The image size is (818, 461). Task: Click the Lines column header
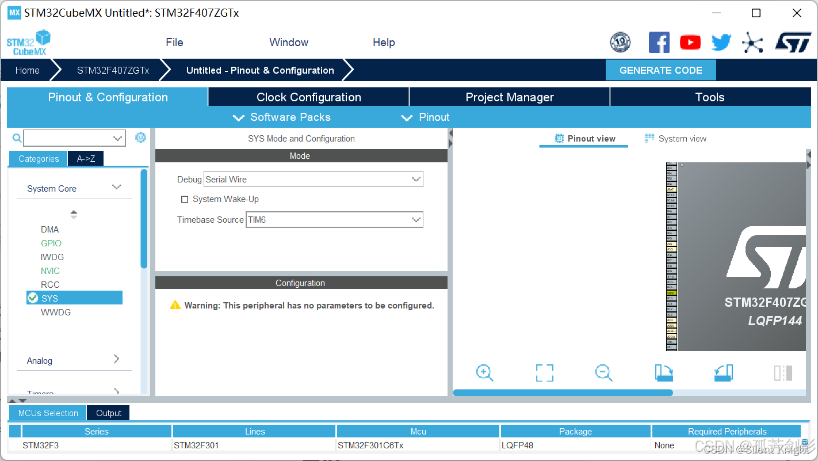pos(254,431)
